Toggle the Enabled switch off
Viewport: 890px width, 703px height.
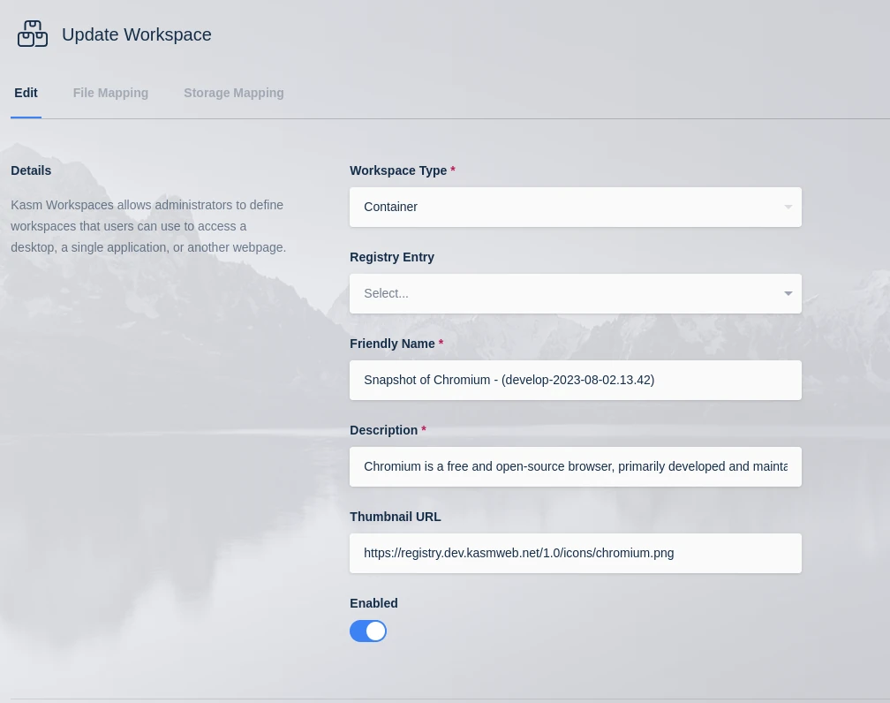click(x=368, y=631)
